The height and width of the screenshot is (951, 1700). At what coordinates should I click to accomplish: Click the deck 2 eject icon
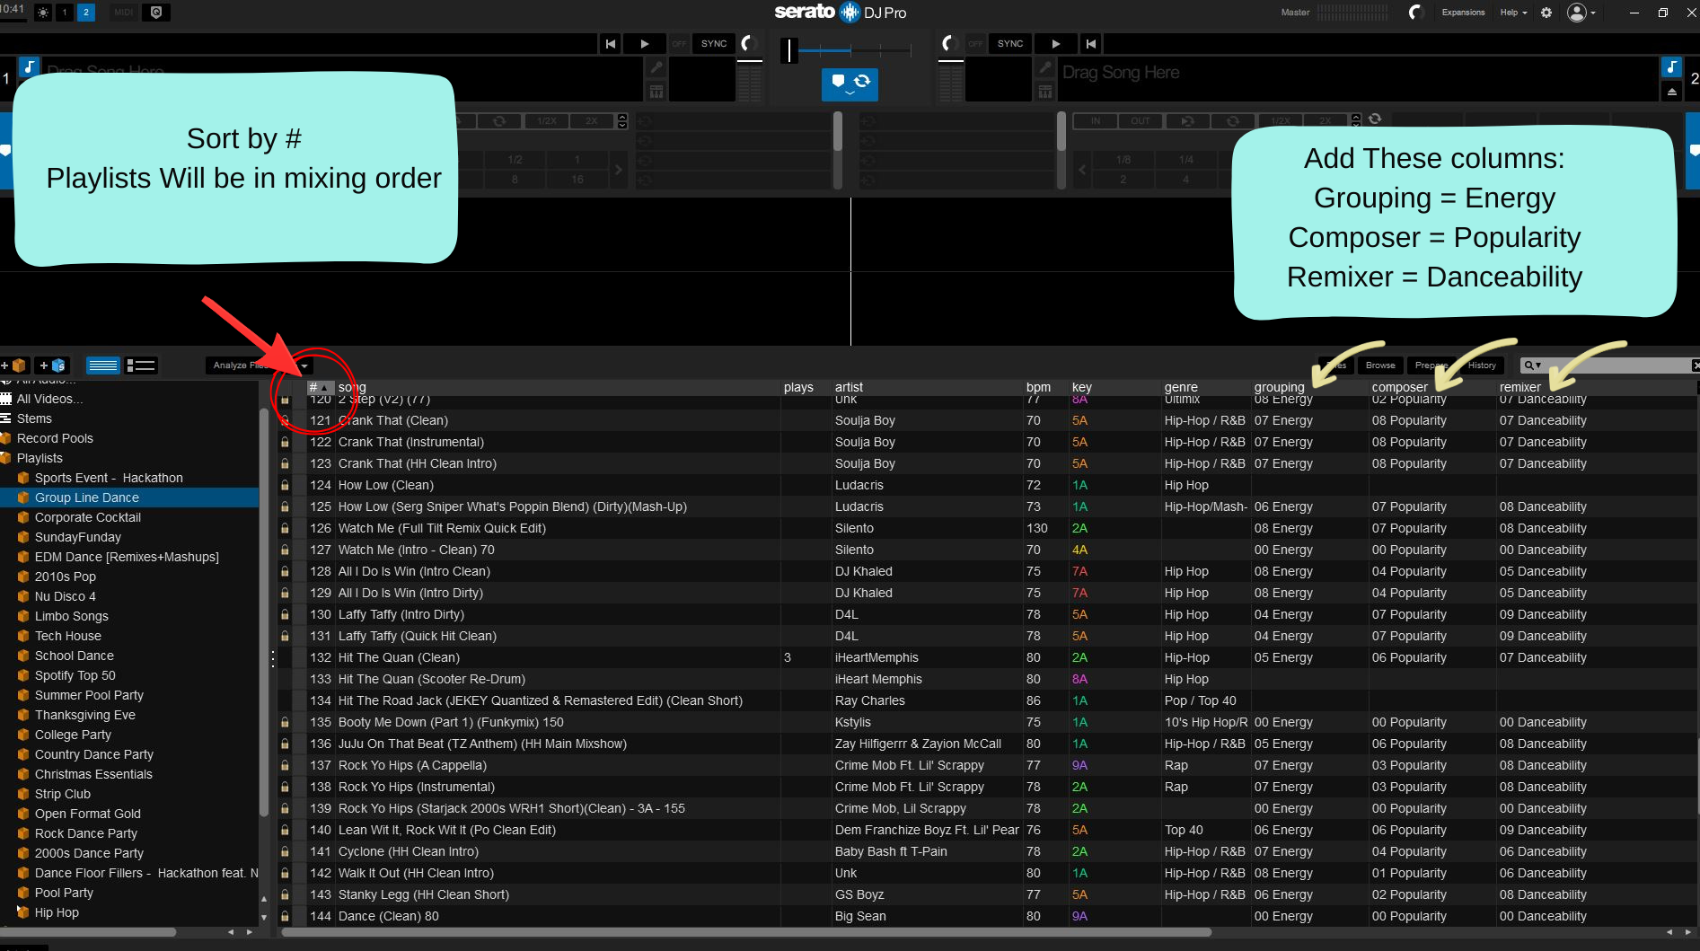click(1671, 92)
